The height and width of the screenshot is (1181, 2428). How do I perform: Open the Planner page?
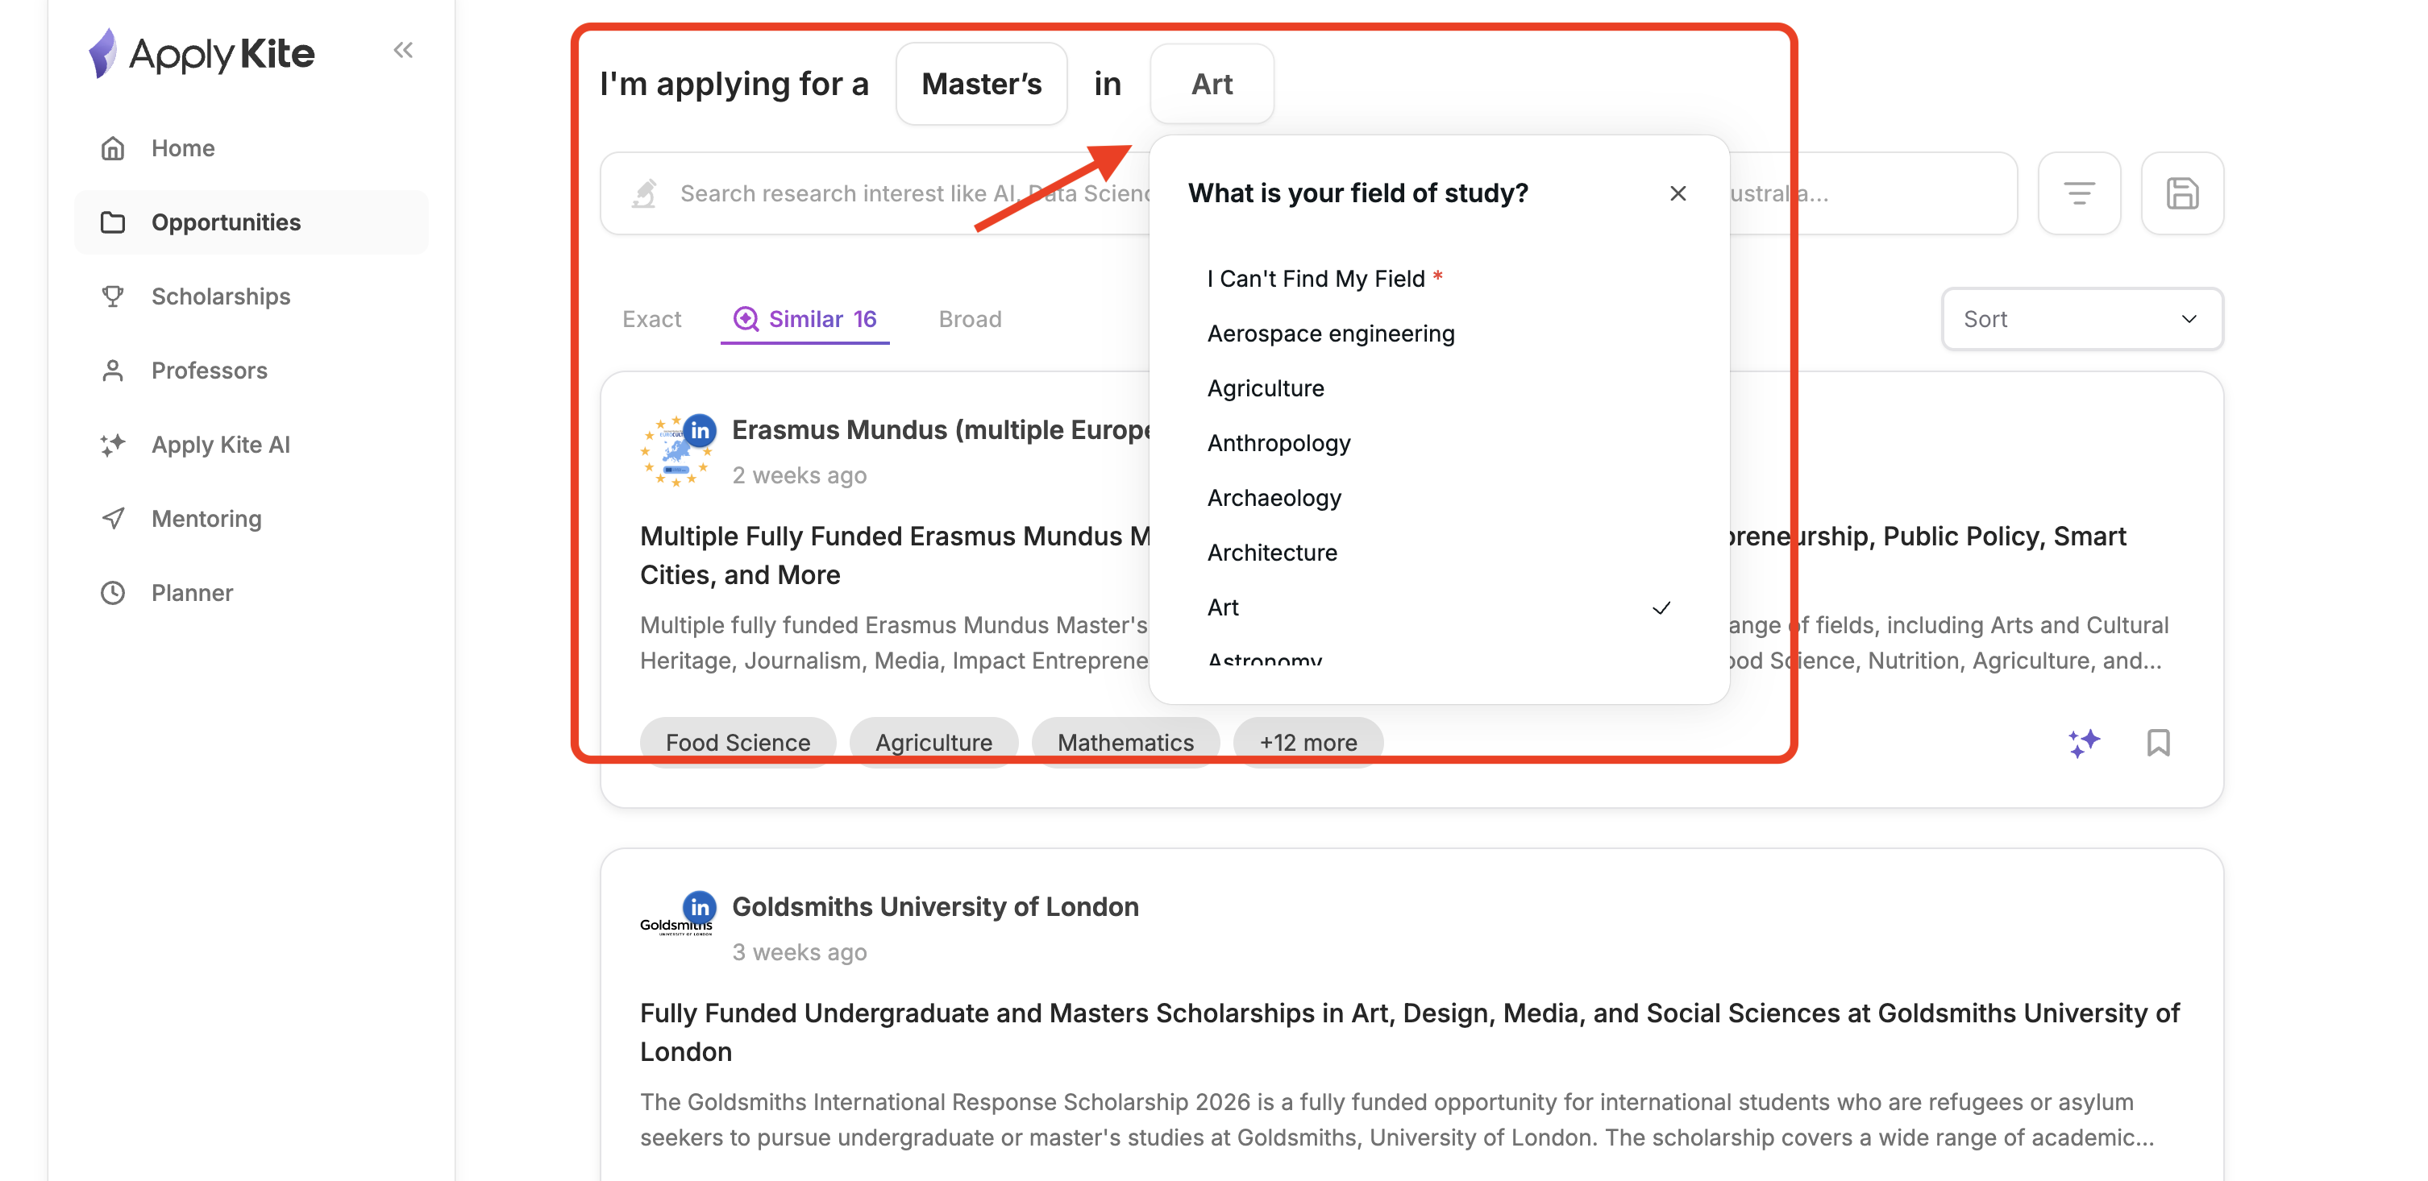click(x=191, y=592)
